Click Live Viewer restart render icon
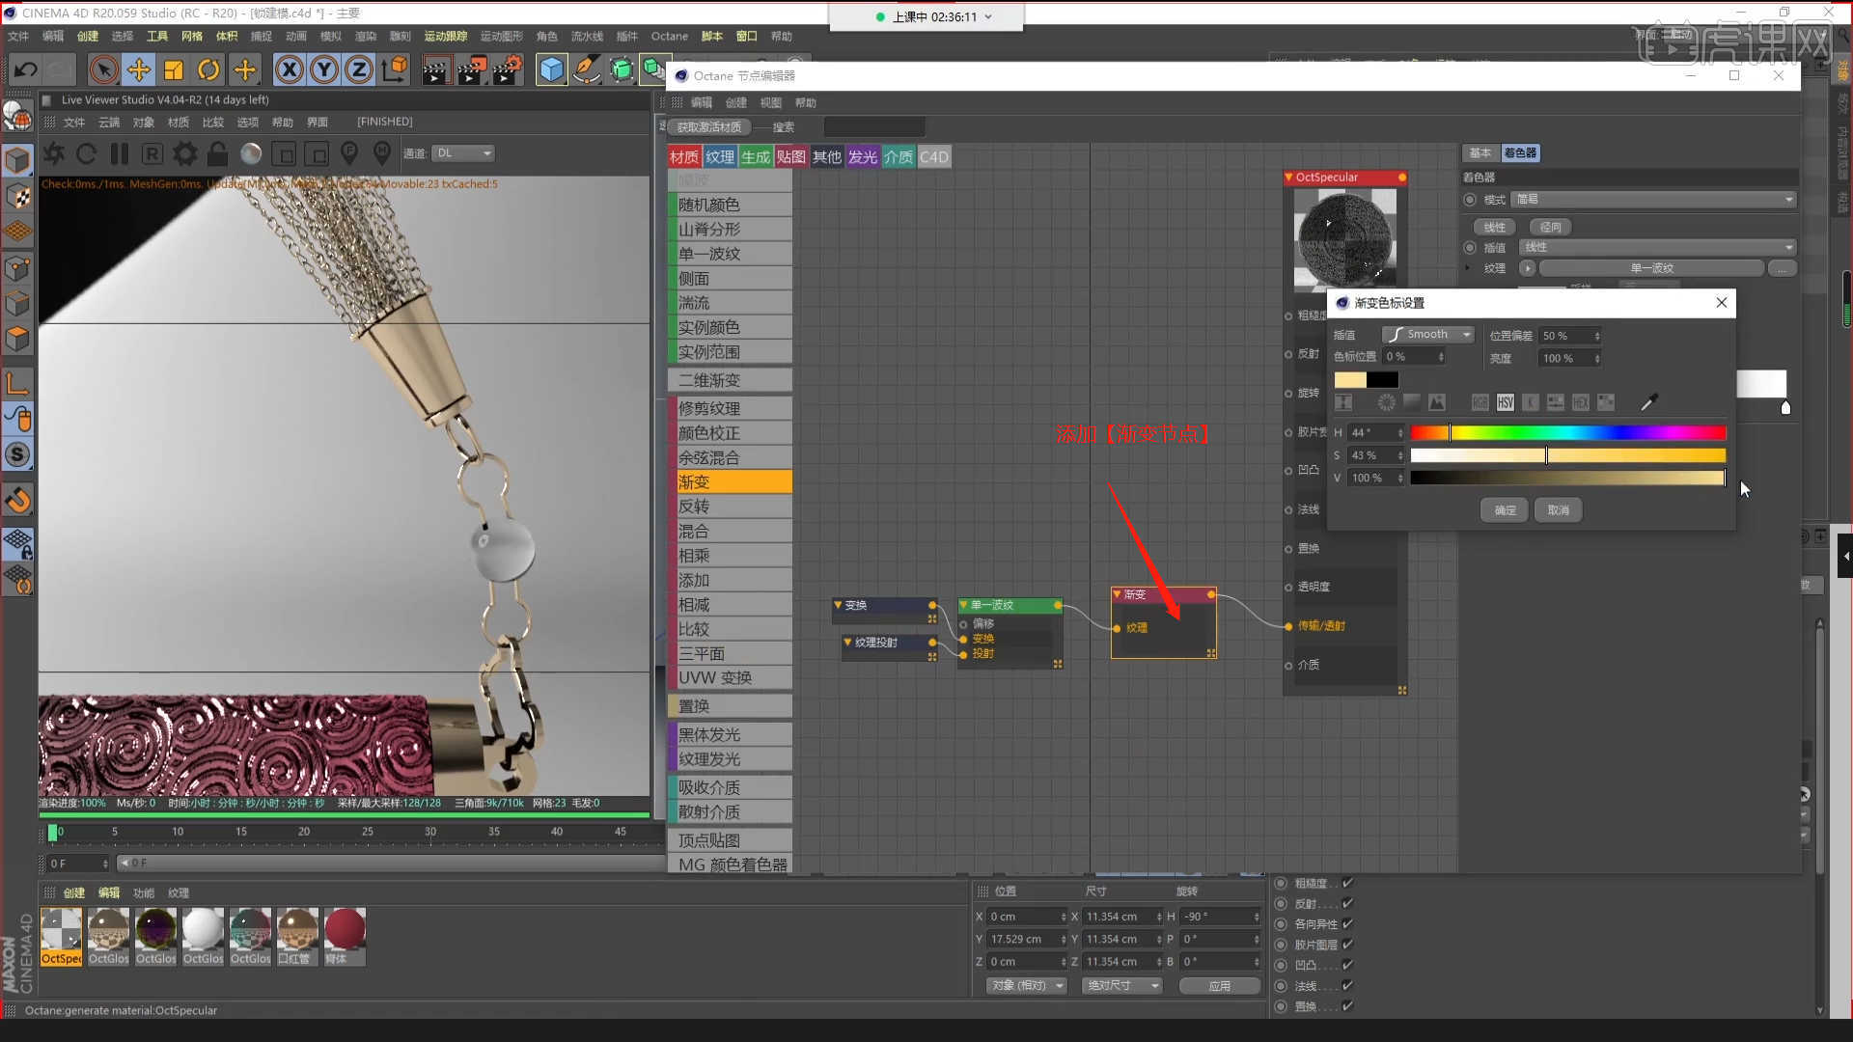The image size is (1853, 1042). (x=87, y=153)
